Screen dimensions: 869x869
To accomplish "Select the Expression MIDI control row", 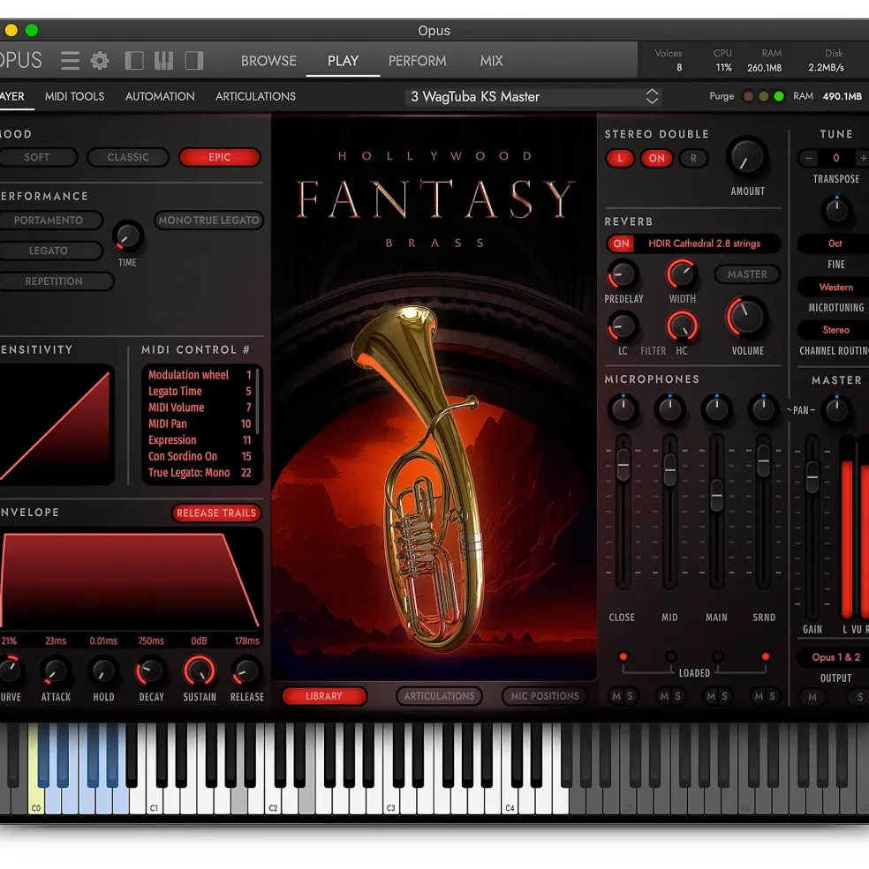I will click(x=200, y=440).
